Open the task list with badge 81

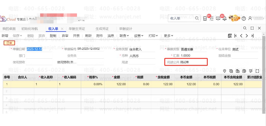coord(211,18)
